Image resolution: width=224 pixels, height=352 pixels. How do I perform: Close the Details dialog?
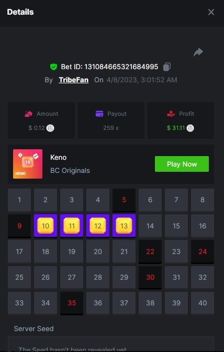click(x=211, y=12)
